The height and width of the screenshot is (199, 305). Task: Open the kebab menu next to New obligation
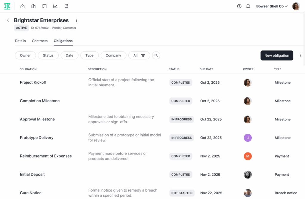click(x=300, y=55)
